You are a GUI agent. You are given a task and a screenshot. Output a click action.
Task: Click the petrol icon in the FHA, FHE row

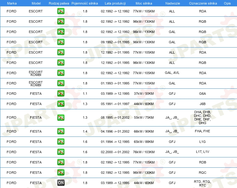click(x=61, y=131)
